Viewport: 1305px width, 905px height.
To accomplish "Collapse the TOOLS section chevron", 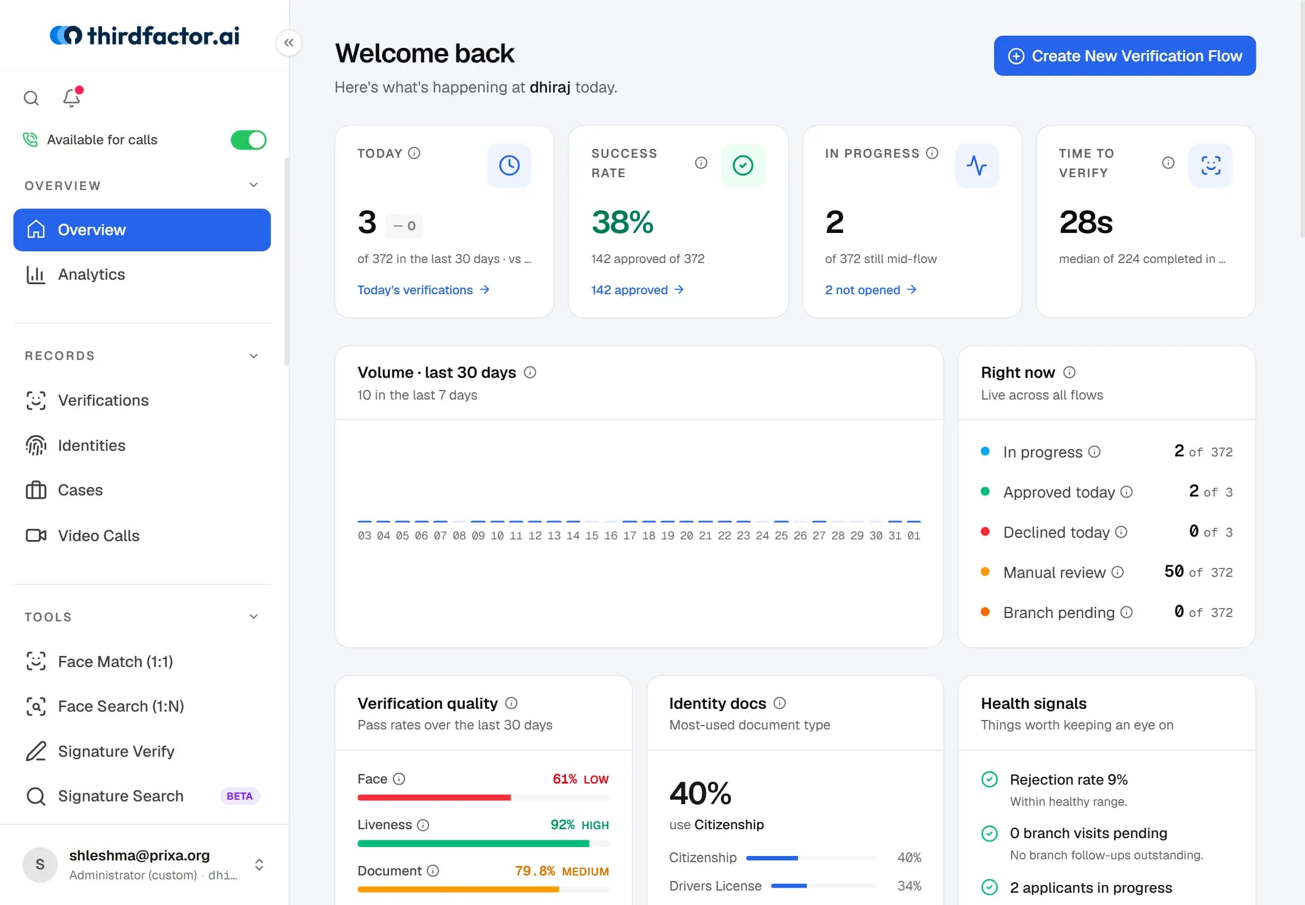I will [254, 617].
